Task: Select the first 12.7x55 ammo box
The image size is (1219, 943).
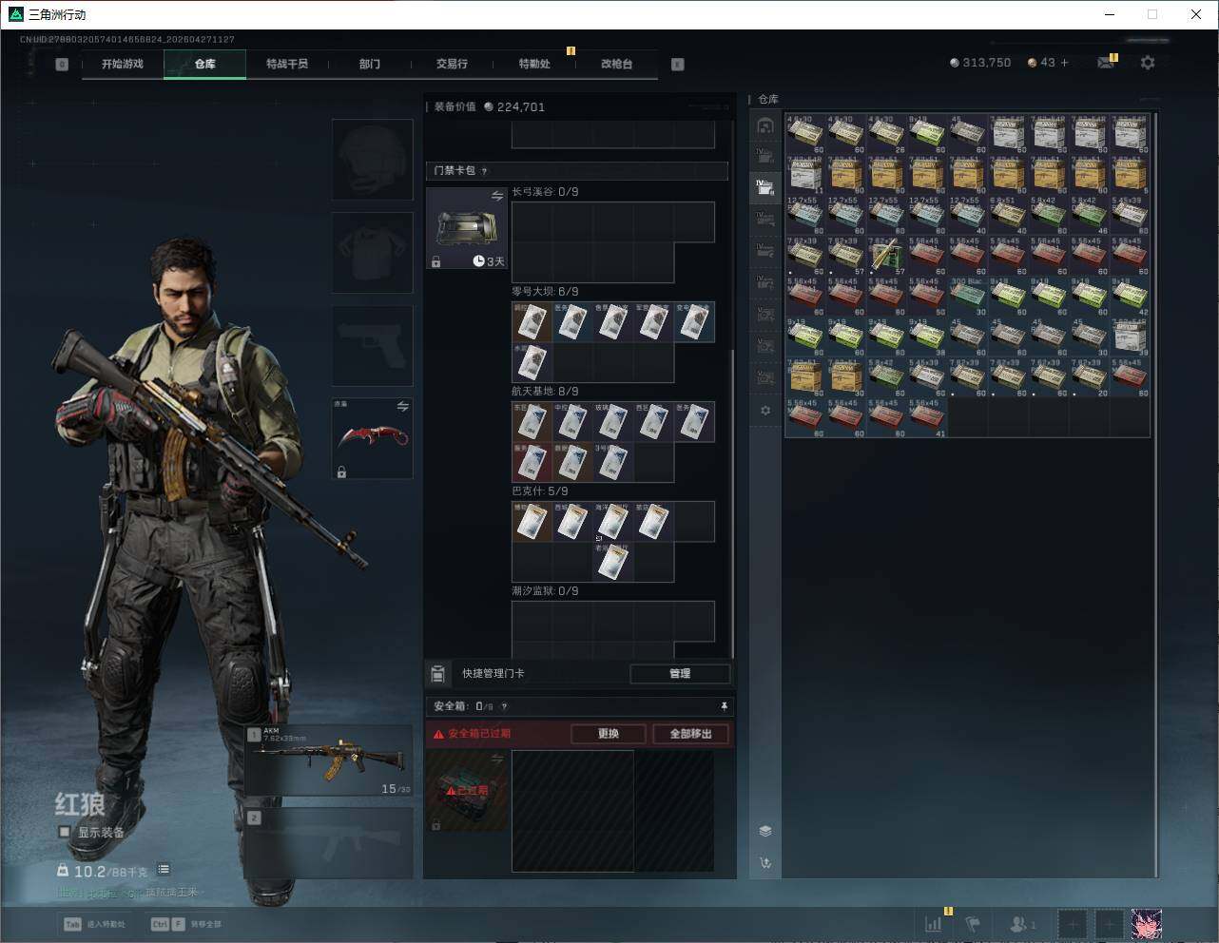Action: 805,215
